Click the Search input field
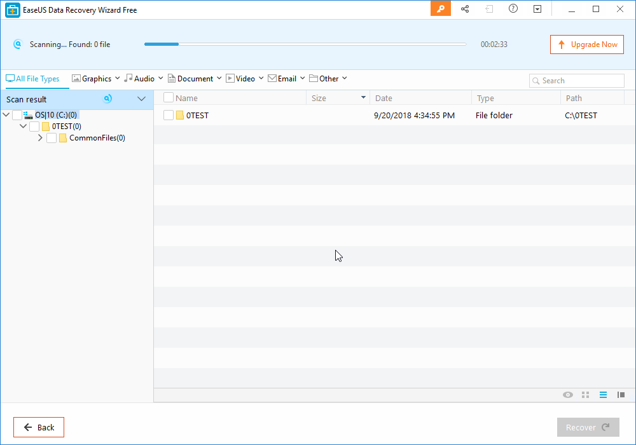The height and width of the screenshot is (445, 636). point(577,81)
